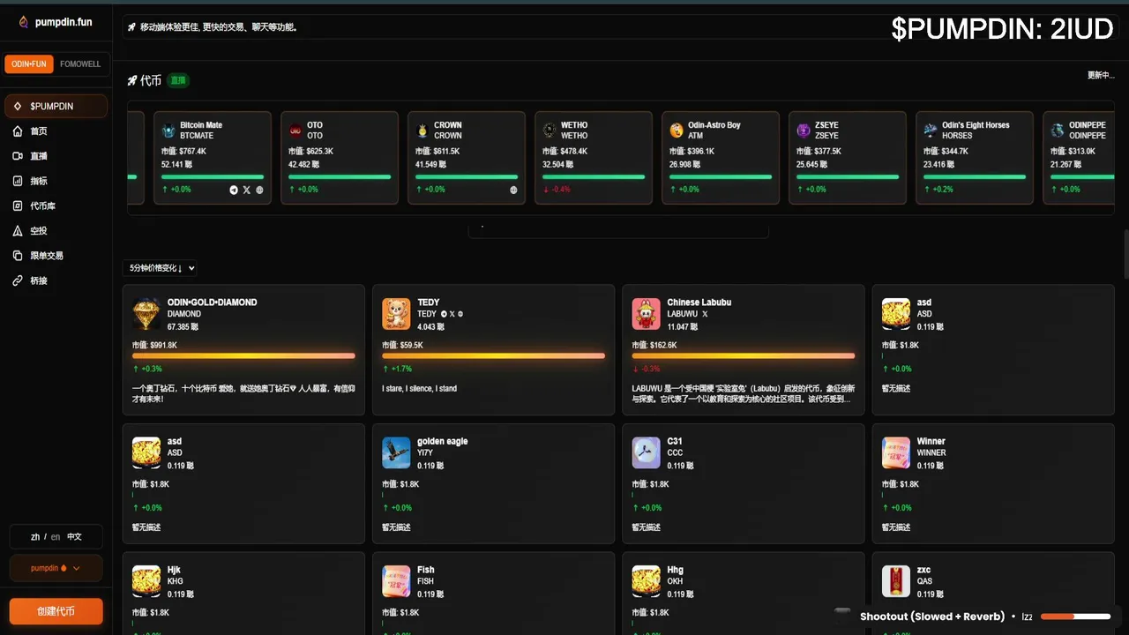Click the Winner token avatar
Image resolution: width=1129 pixels, height=635 pixels.
pyautogui.click(x=896, y=452)
